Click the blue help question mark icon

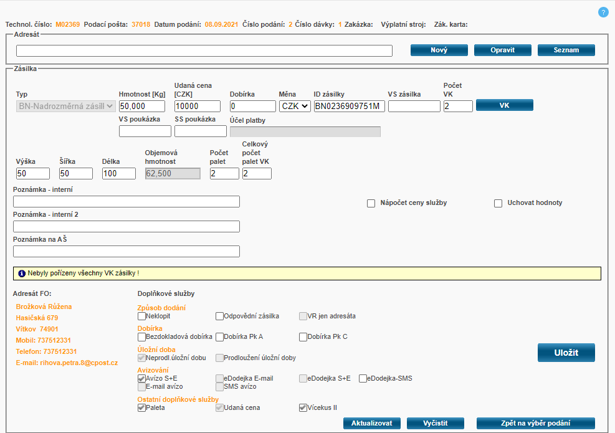tap(603, 12)
